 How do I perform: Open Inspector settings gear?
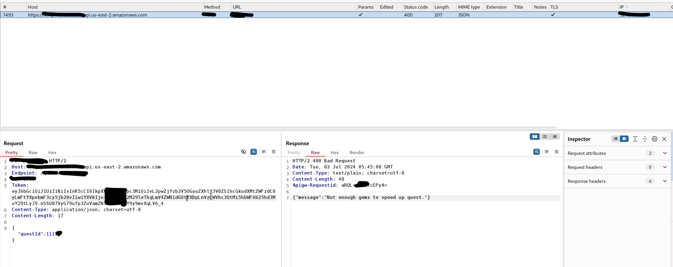(654, 139)
